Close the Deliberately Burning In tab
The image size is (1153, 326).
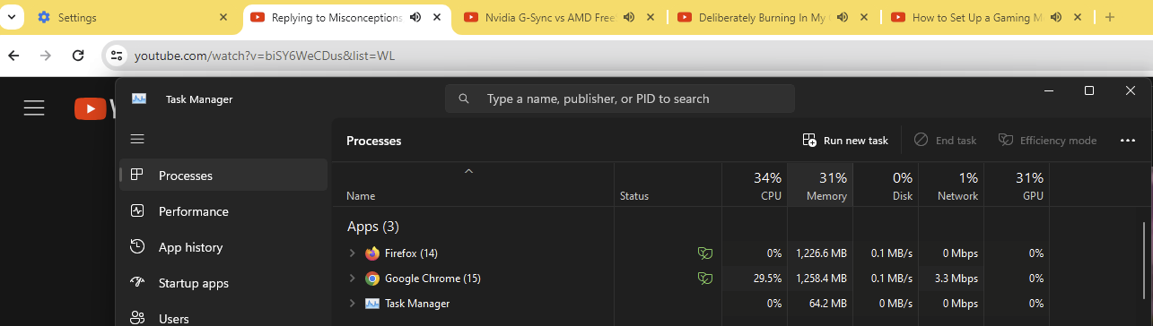click(x=865, y=17)
